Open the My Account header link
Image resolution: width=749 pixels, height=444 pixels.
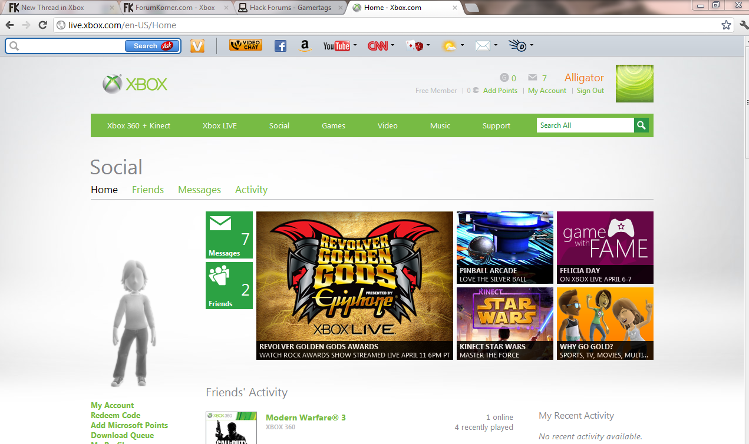(x=547, y=91)
